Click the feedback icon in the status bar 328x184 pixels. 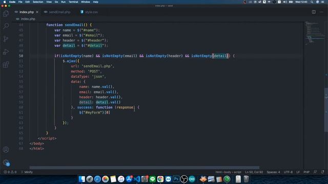[x=315, y=172]
